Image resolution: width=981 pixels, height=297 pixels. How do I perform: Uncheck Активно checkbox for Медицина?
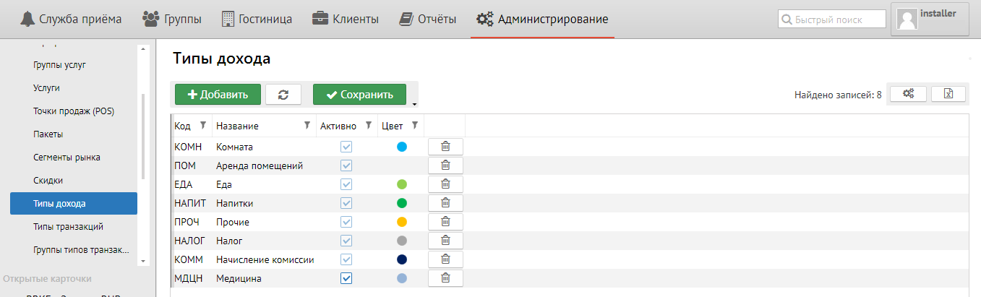click(x=346, y=278)
